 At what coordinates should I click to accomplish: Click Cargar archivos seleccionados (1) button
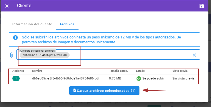[104, 91]
